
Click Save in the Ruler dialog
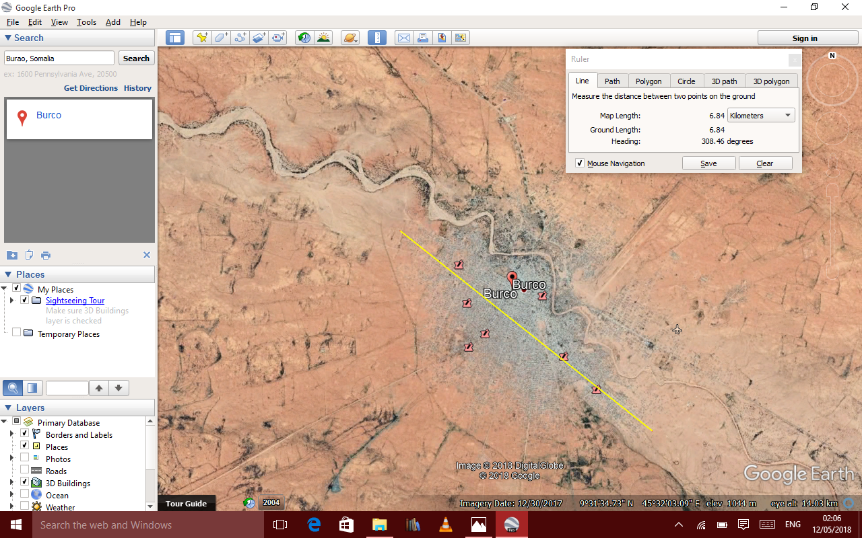708,163
